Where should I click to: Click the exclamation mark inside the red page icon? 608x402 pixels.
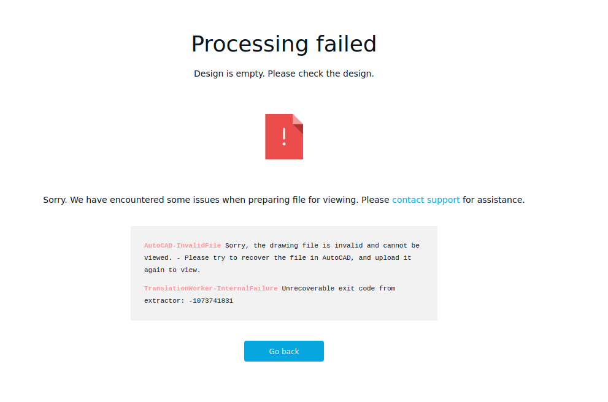(x=283, y=137)
